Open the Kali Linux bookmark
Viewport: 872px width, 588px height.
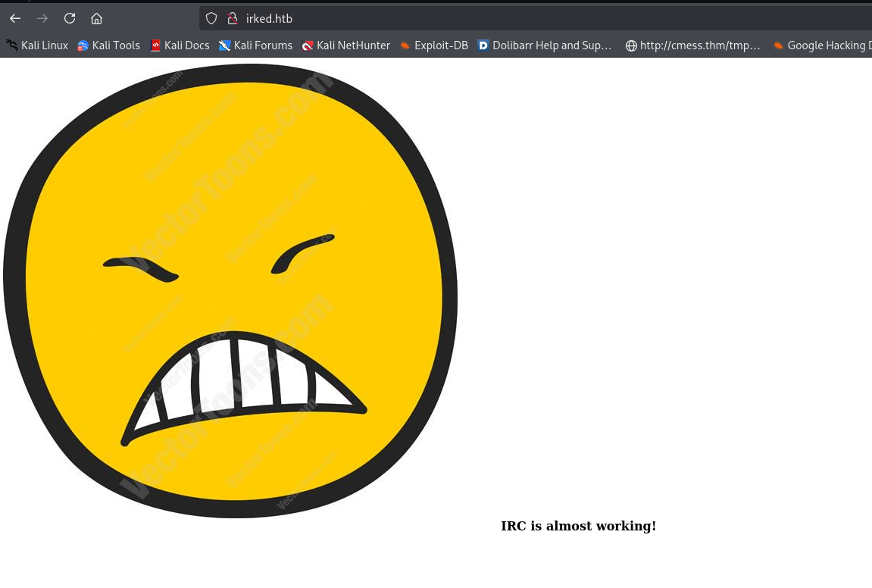pyautogui.click(x=36, y=45)
